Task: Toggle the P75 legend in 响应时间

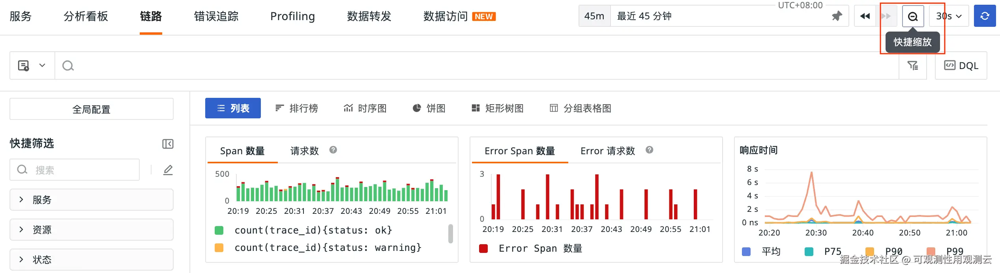Action: 823,252
